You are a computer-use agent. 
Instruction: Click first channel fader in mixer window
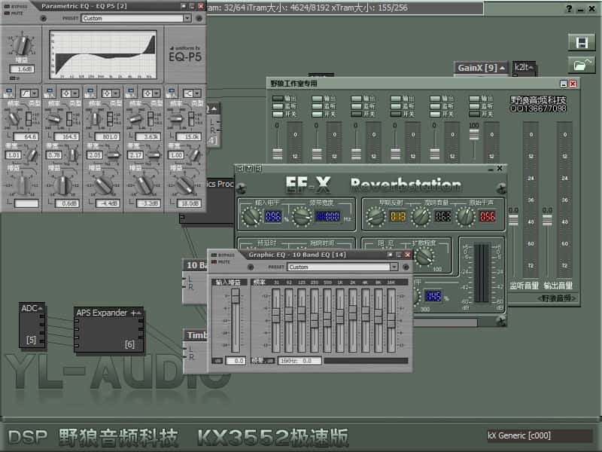(x=277, y=154)
